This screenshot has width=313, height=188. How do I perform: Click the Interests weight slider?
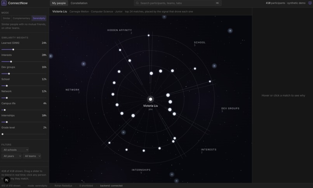pos(24,62)
